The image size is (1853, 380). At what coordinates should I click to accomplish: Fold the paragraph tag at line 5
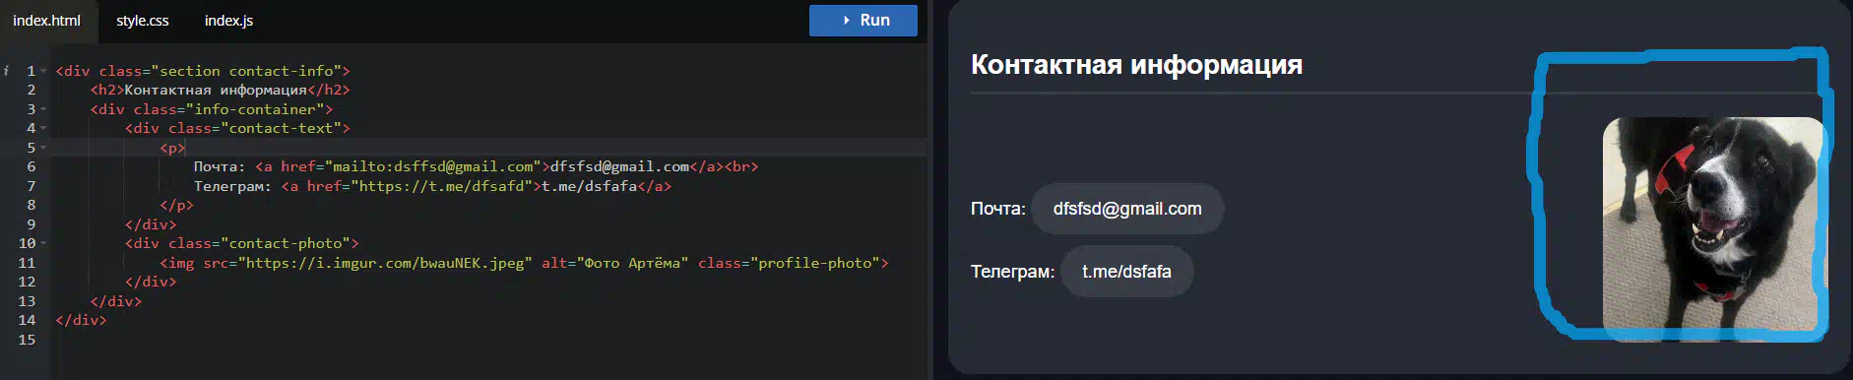point(43,148)
